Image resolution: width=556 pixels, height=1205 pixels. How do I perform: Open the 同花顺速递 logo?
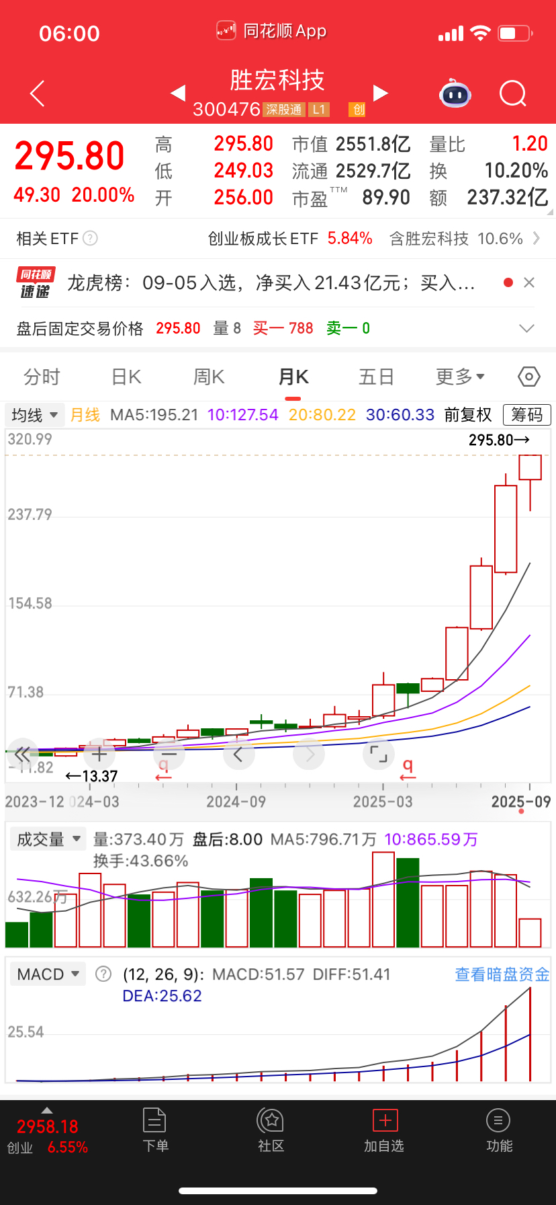35,282
